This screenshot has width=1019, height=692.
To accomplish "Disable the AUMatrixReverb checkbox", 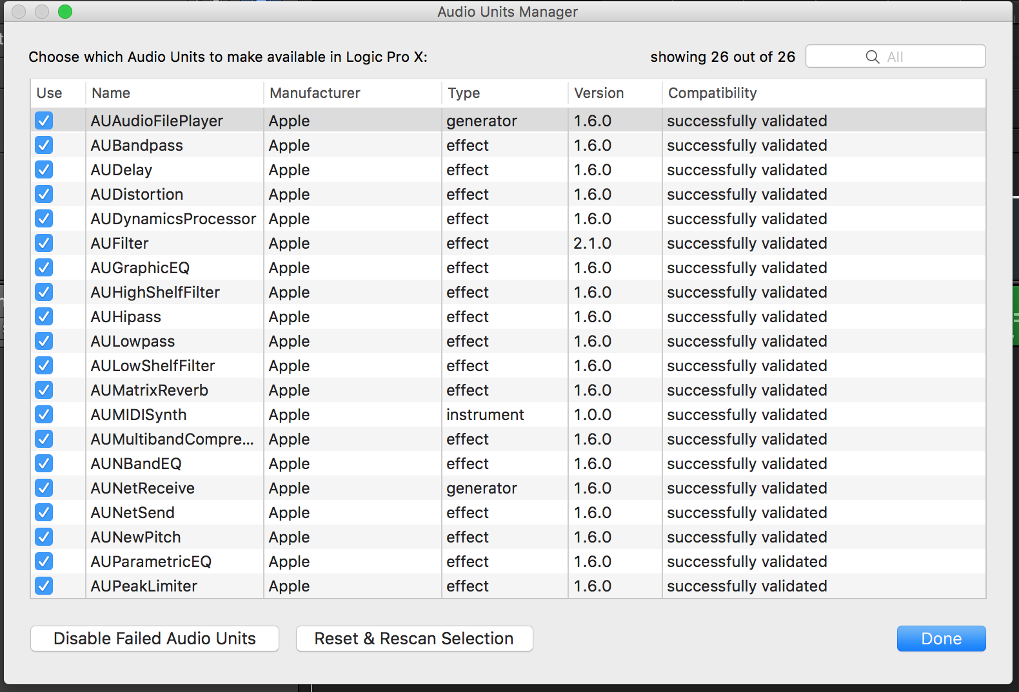I will tap(44, 390).
